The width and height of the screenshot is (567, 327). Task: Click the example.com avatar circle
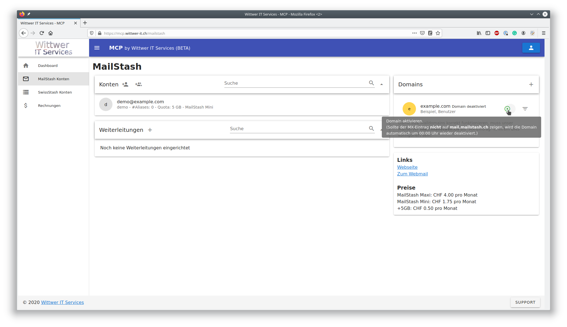[409, 109]
